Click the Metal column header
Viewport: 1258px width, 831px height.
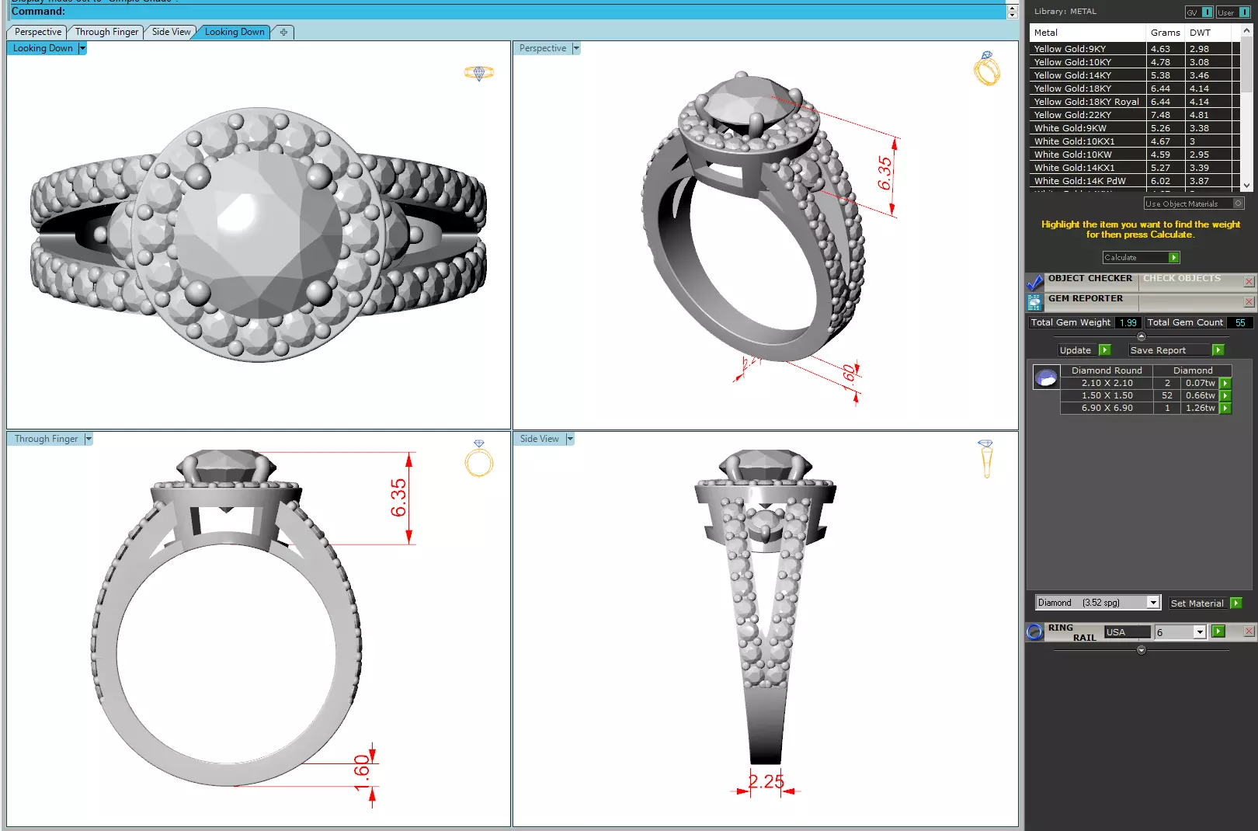pyautogui.click(x=1088, y=33)
